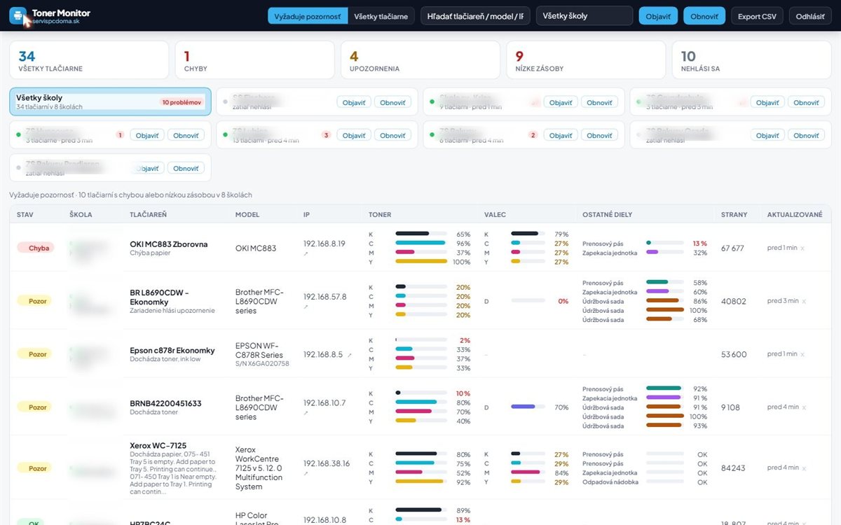Screen dimensions: 841x525
Task: Open the Všetky školy dropdown in header
Action: click(x=584, y=15)
